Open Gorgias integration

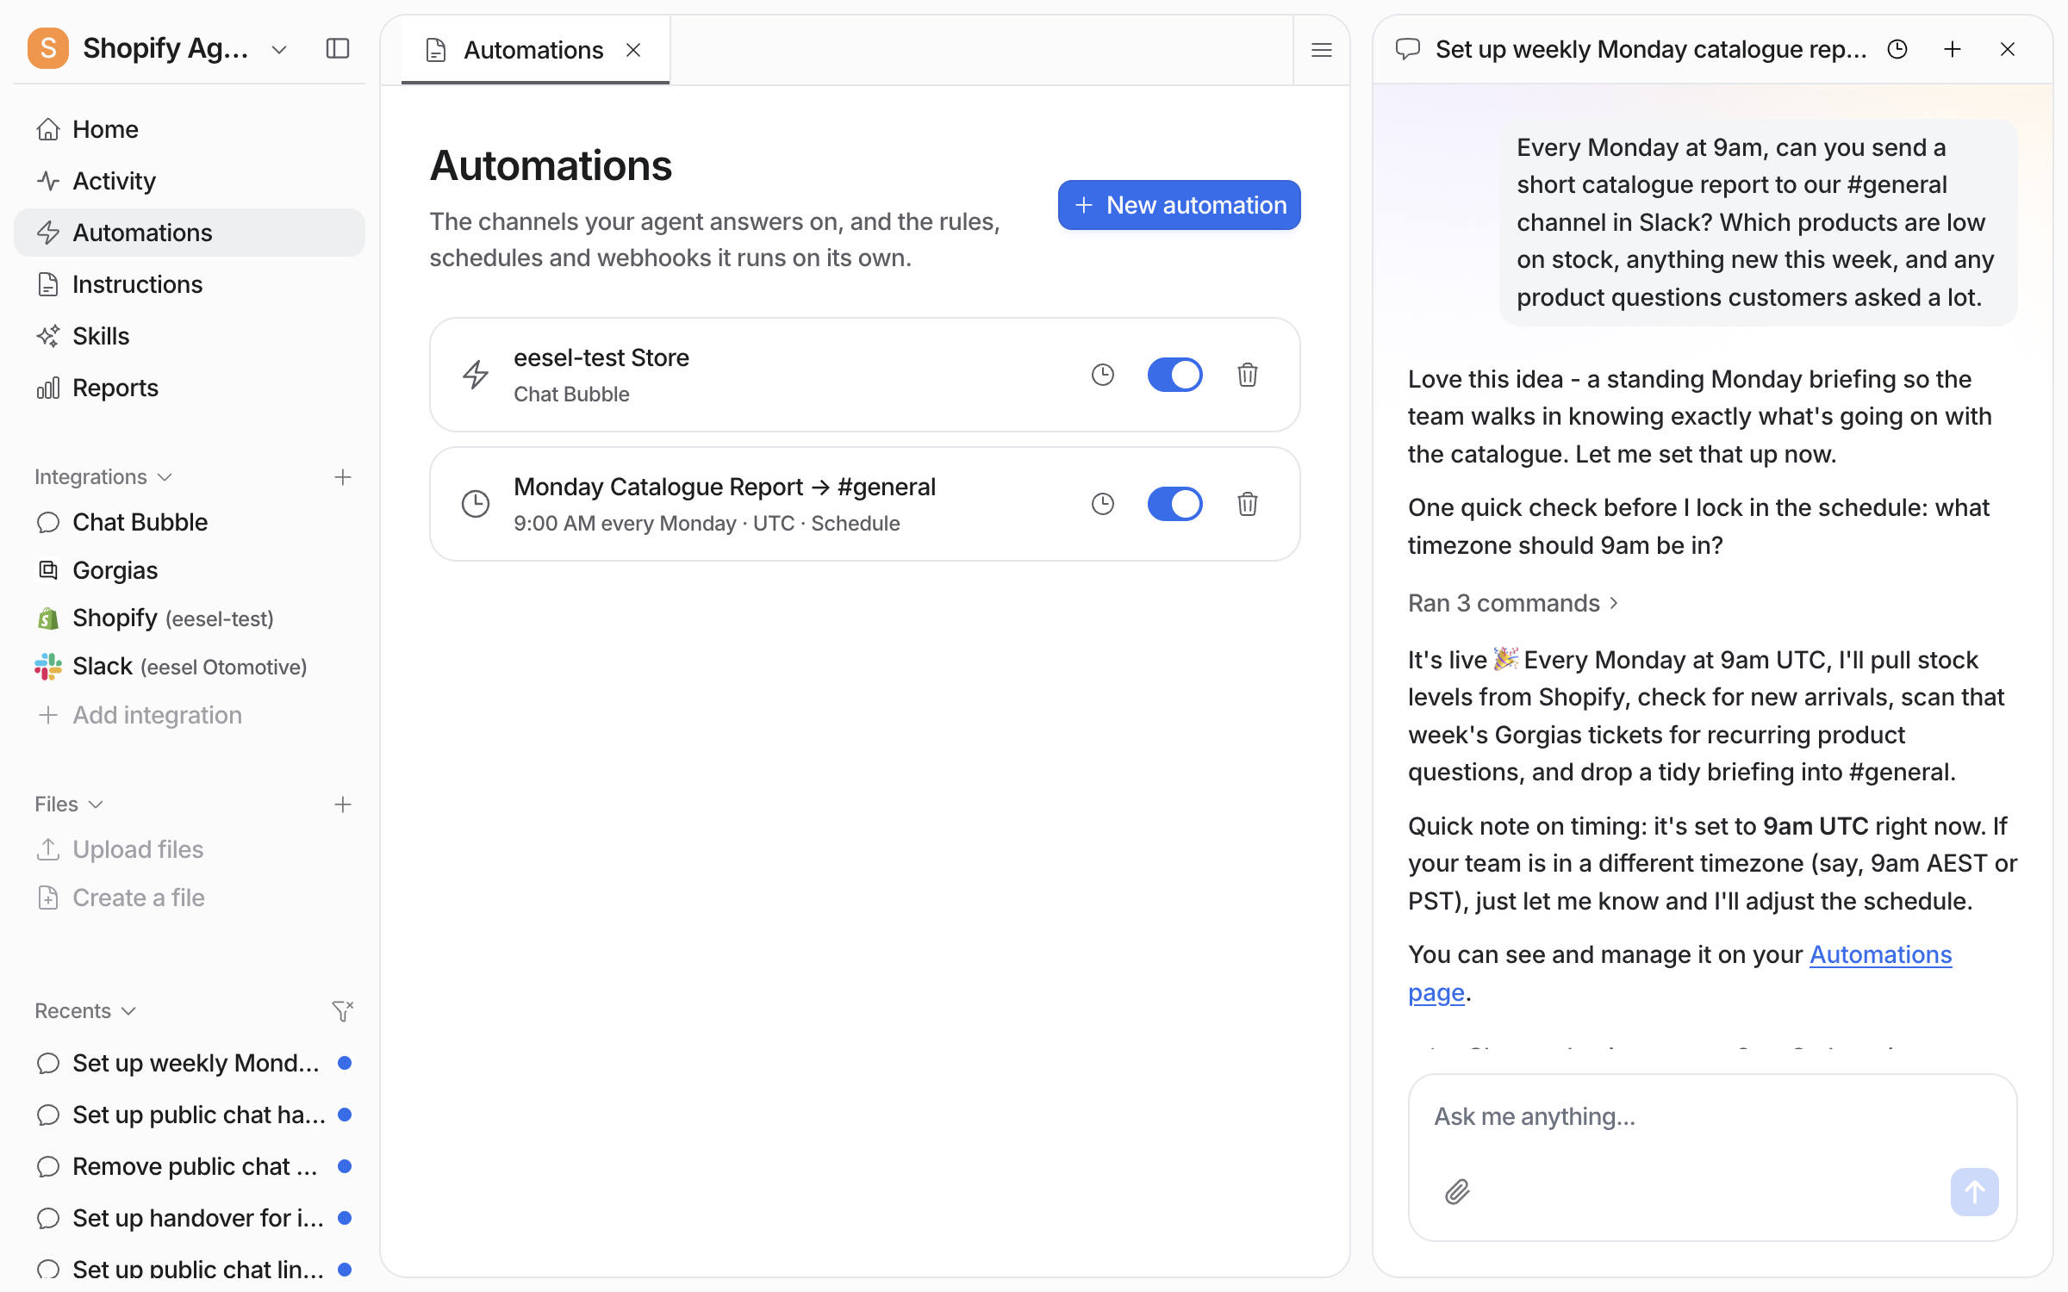(190, 570)
